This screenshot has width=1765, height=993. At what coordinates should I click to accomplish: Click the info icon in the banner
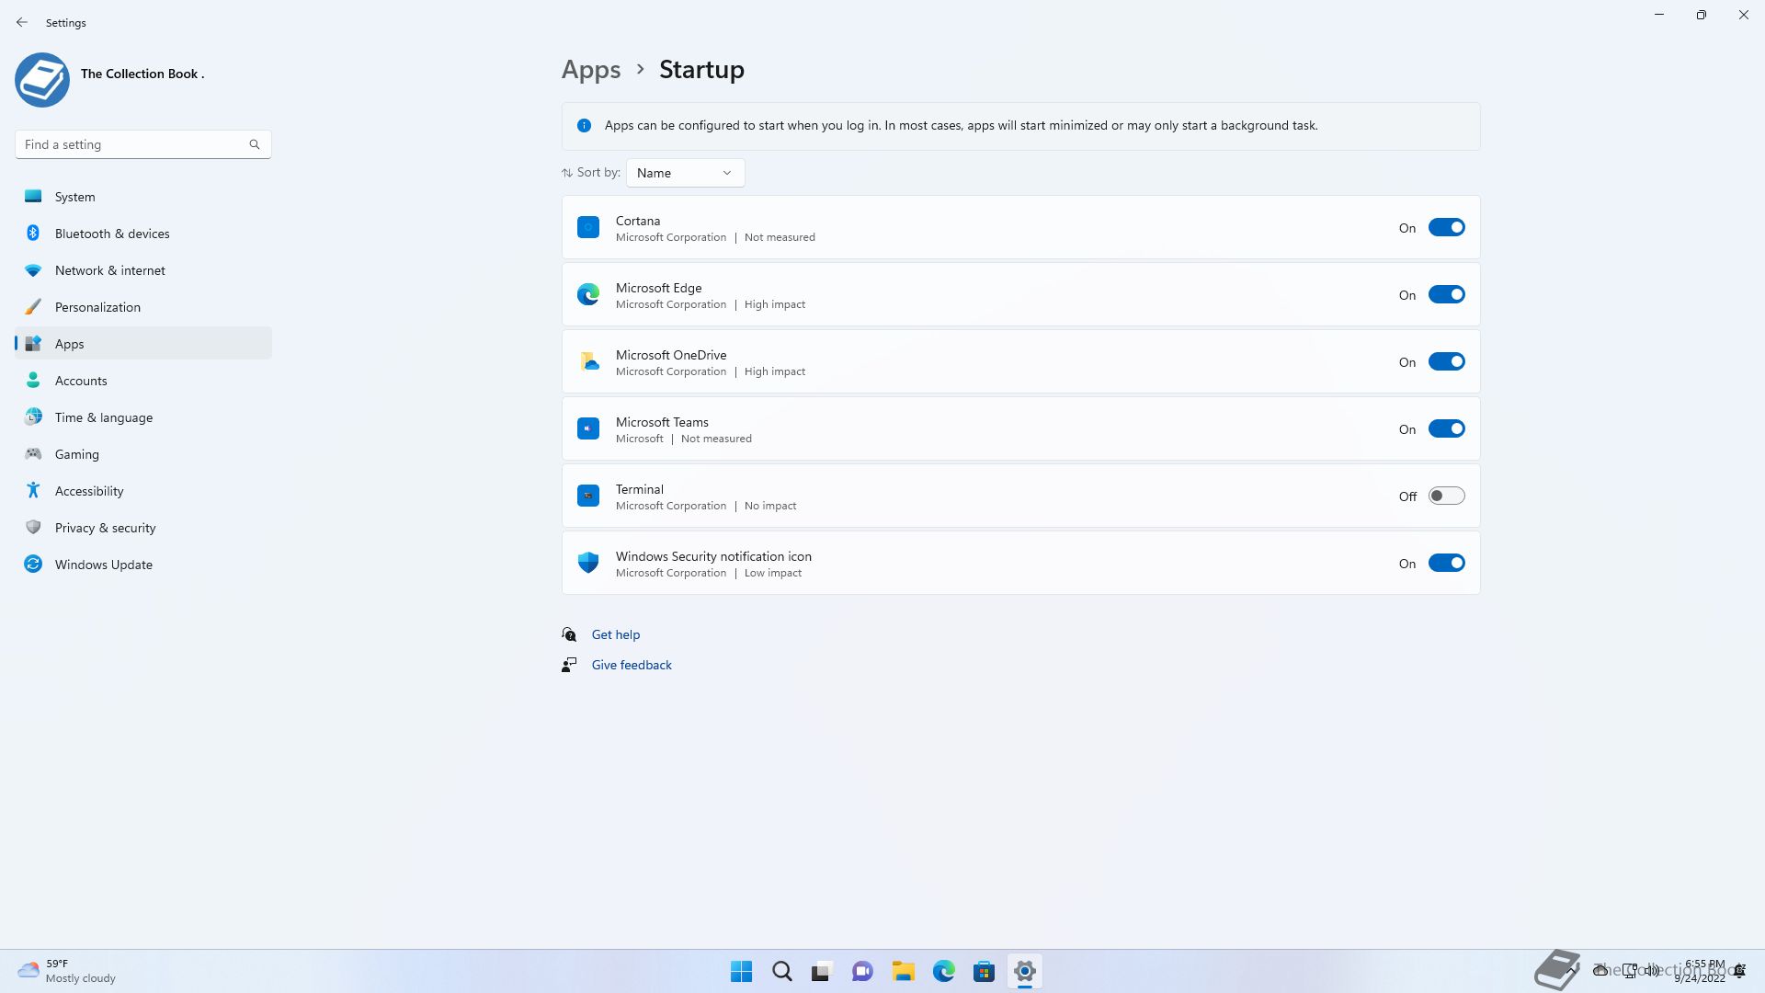coord(584,126)
